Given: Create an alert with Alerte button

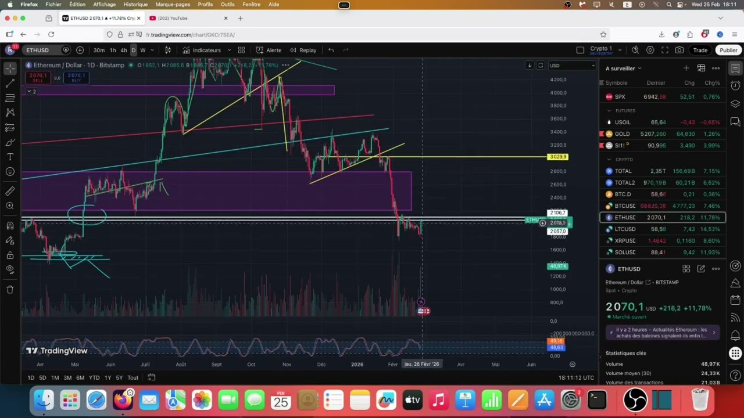Looking at the screenshot, I should click(269, 50).
